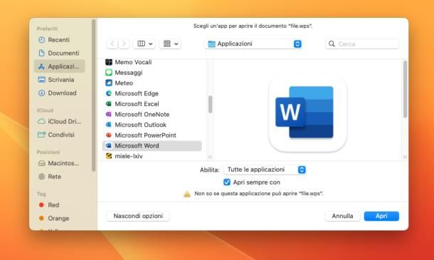Open the column view options dropdown
Image resolution: width=434 pixels, height=260 pixels.
tap(144, 43)
